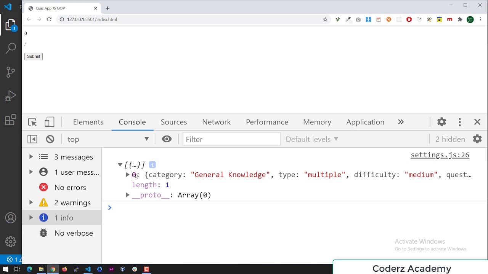Viewport: 488px width, 274px height.
Task: Open Windows Start menu
Action: pyautogui.click(x=6, y=269)
